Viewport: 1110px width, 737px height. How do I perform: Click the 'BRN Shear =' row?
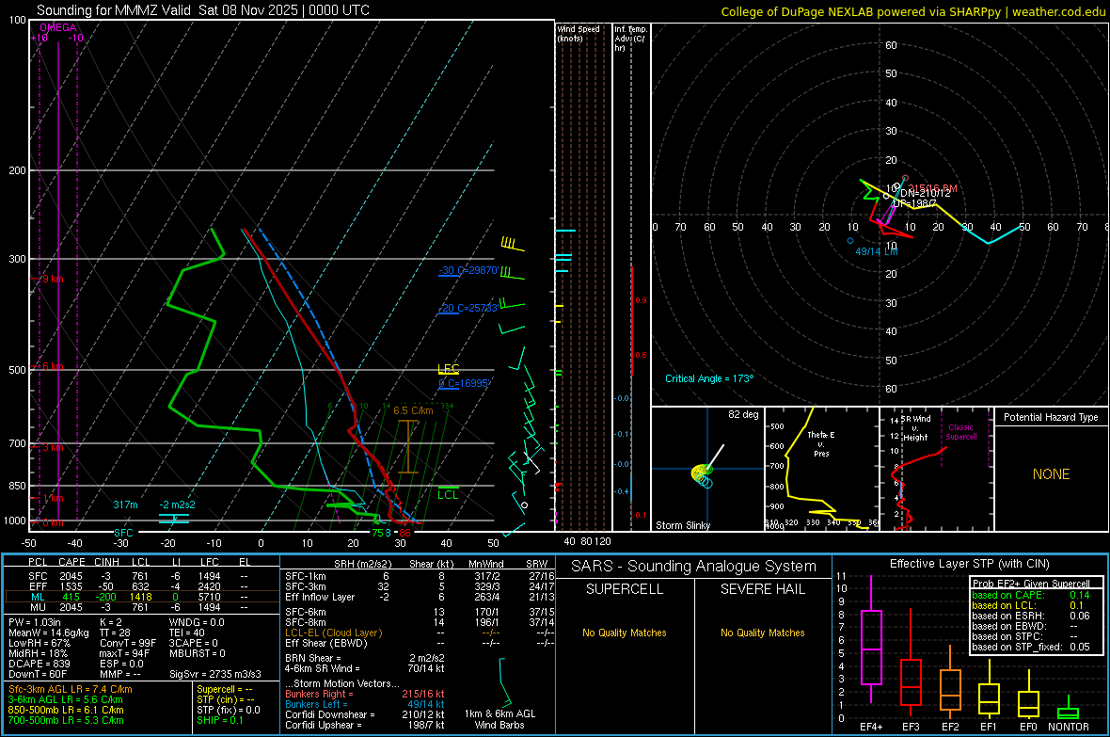(365, 658)
